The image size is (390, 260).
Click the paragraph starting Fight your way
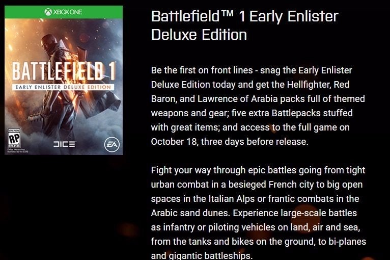point(259,213)
